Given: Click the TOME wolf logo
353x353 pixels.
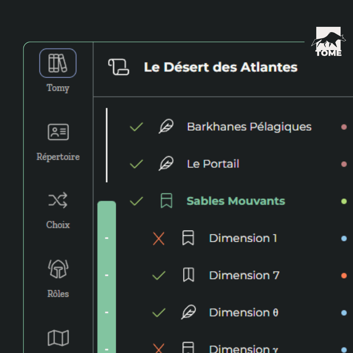Looking at the screenshot, I should tap(328, 42).
